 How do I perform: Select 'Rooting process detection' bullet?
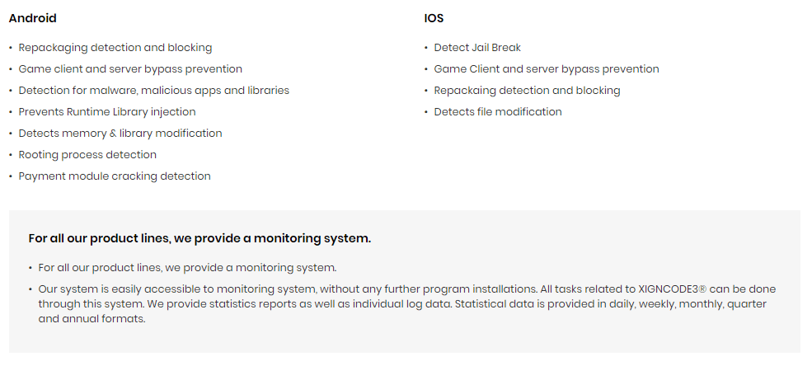pos(87,155)
